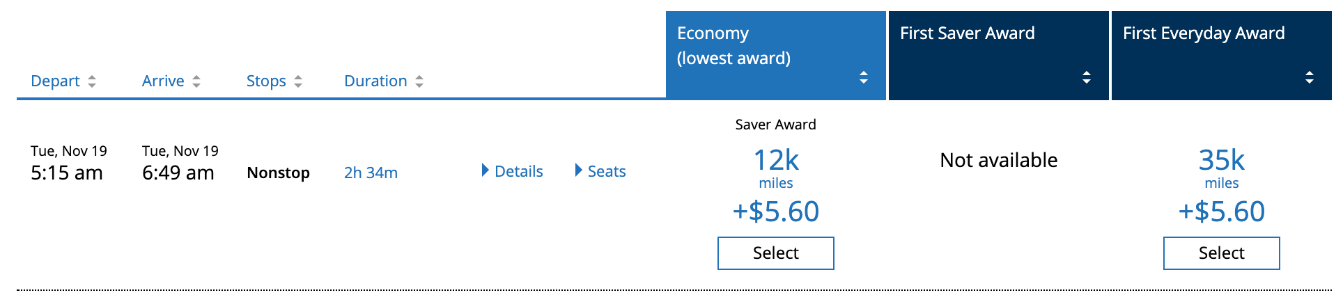Sort flights by Depart column label
The image size is (1343, 302).
click(x=55, y=81)
